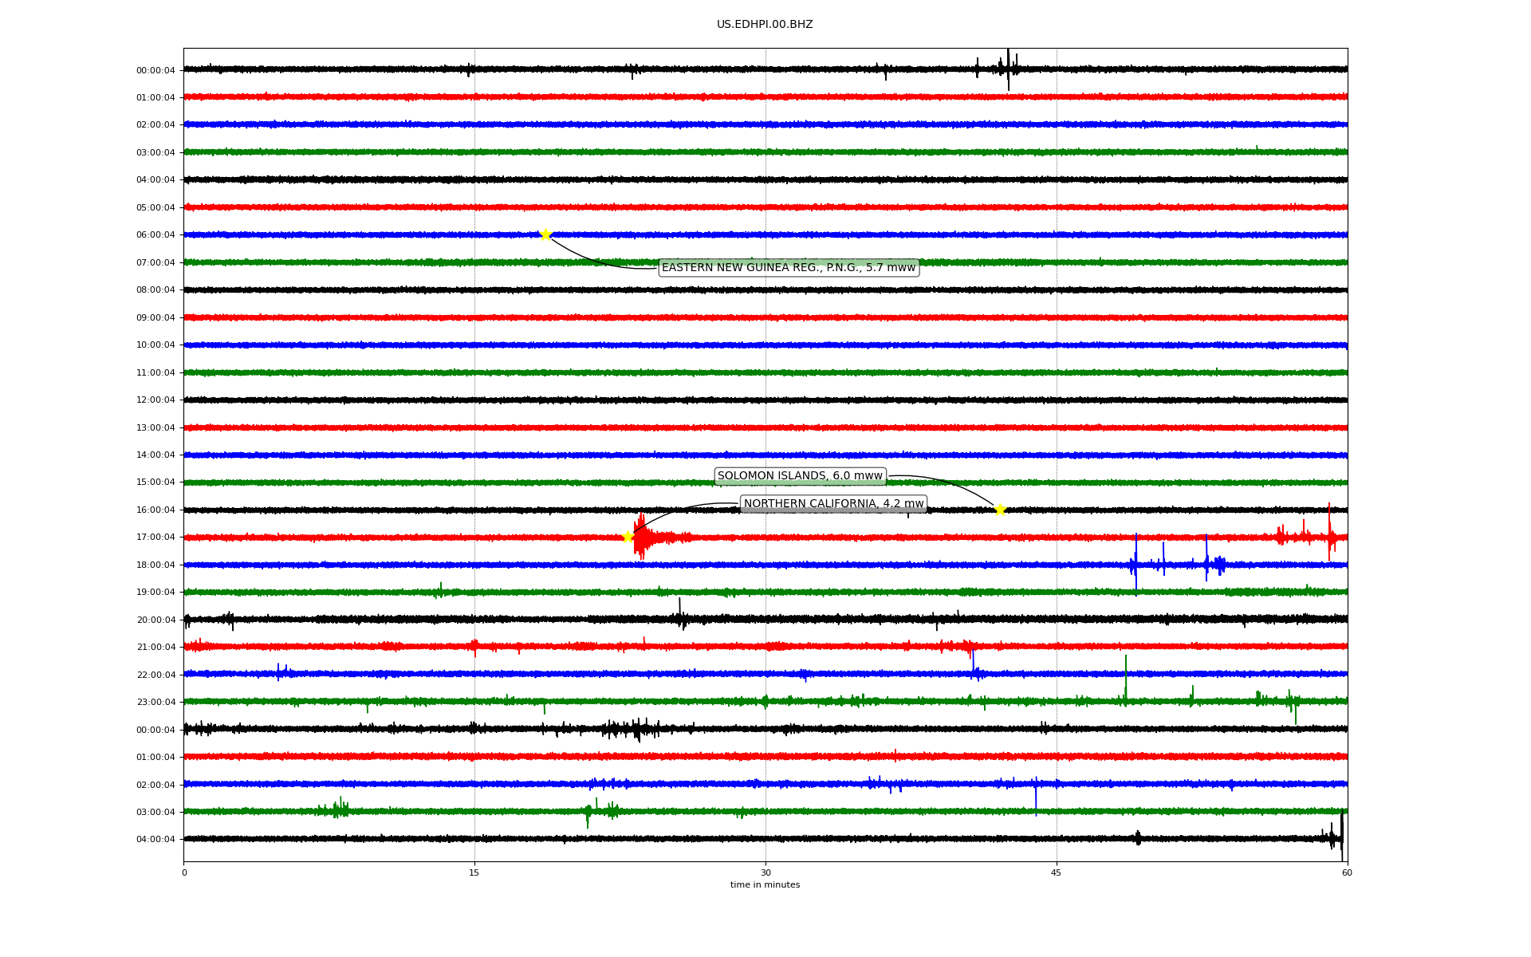Click the 15 minute tick label
The width and height of the screenshot is (1531, 957).
[474, 872]
